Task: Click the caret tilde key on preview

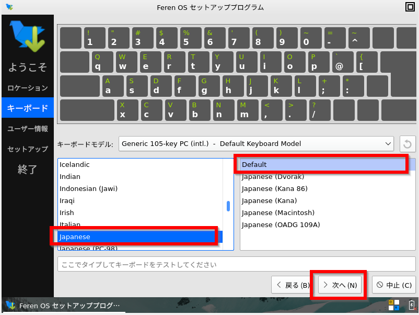Action: pyautogui.click(x=359, y=38)
